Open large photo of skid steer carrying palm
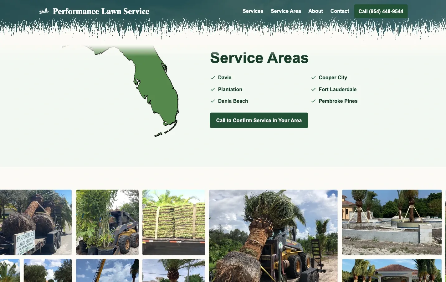Screen dimensions: 446x282 pos(273,236)
